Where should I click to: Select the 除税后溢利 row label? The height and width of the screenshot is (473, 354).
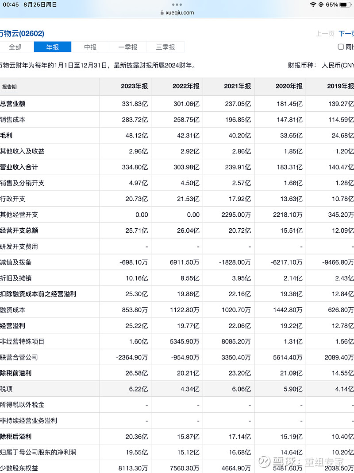[x=15, y=437]
